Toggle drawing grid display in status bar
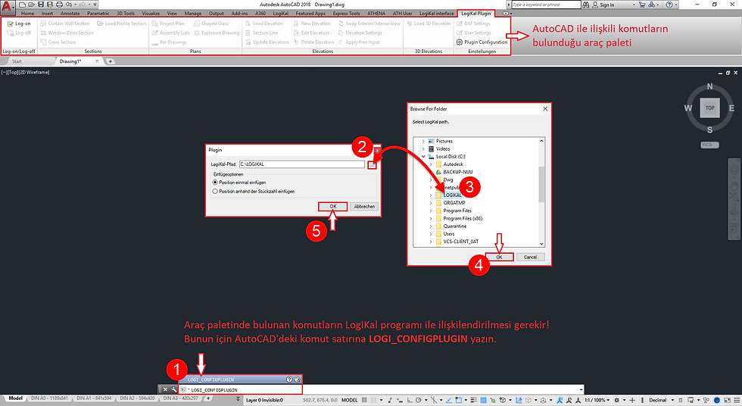Screen dimensions: 742x406 [364, 401]
